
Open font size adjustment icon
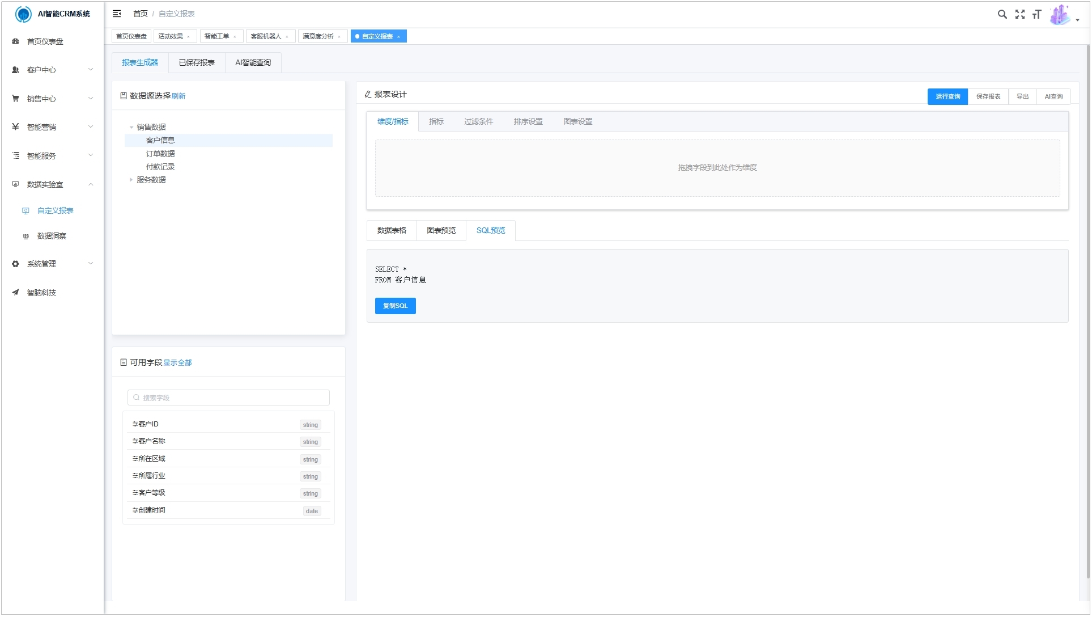[x=1036, y=14]
